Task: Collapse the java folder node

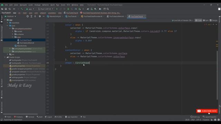Action: pyautogui.click(x=7, y=26)
